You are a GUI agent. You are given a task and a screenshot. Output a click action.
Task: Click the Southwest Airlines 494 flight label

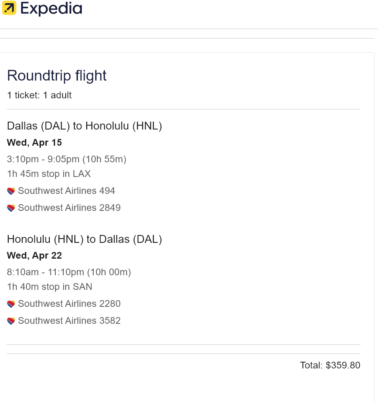pos(66,191)
